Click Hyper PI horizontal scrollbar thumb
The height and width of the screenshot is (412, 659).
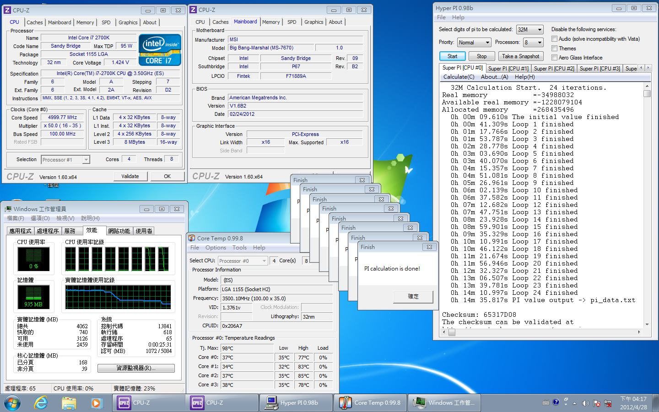point(452,333)
